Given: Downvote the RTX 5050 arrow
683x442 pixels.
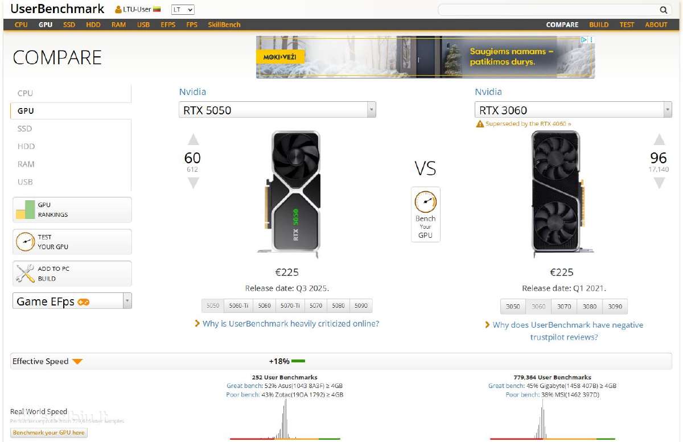Looking at the screenshot, I should coord(194,183).
